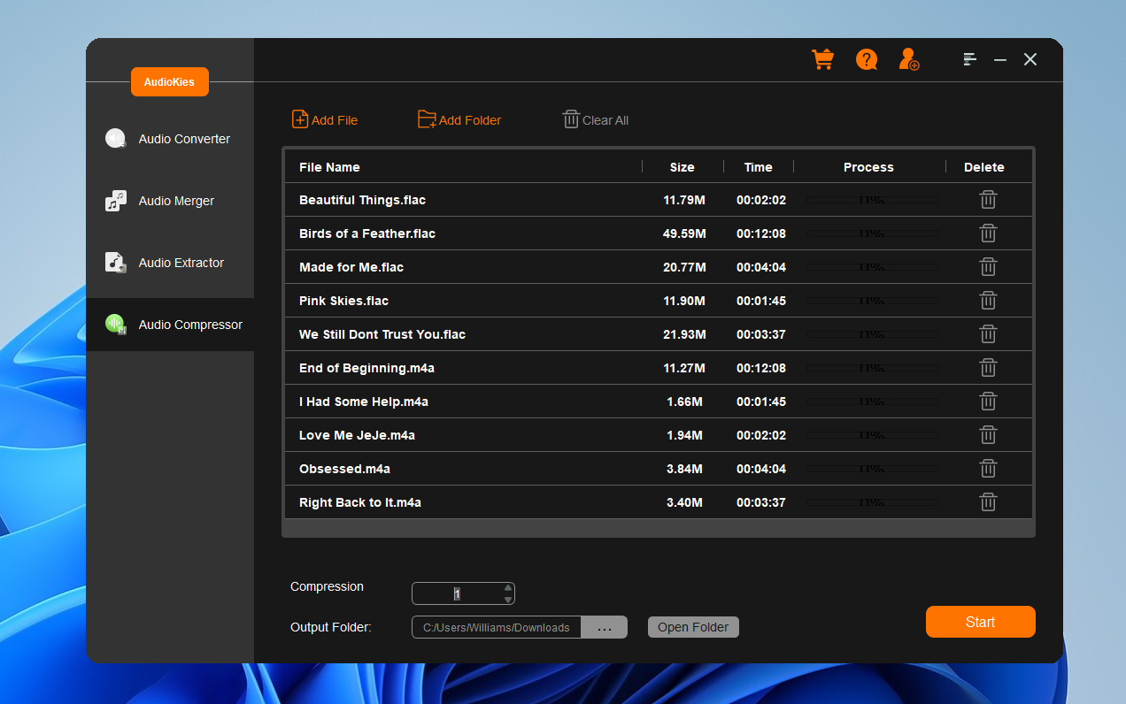Click the help question mark icon
The height and width of the screenshot is (704, 1126).
point(866,59)
